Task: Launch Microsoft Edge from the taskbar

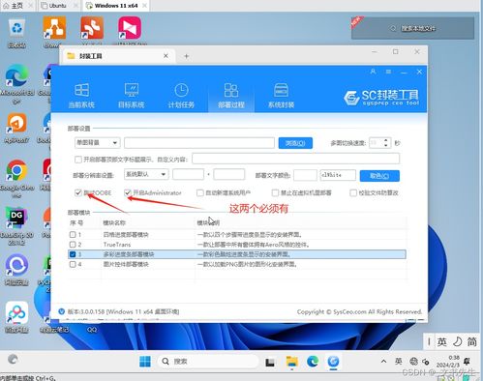Action: [313, 362]
